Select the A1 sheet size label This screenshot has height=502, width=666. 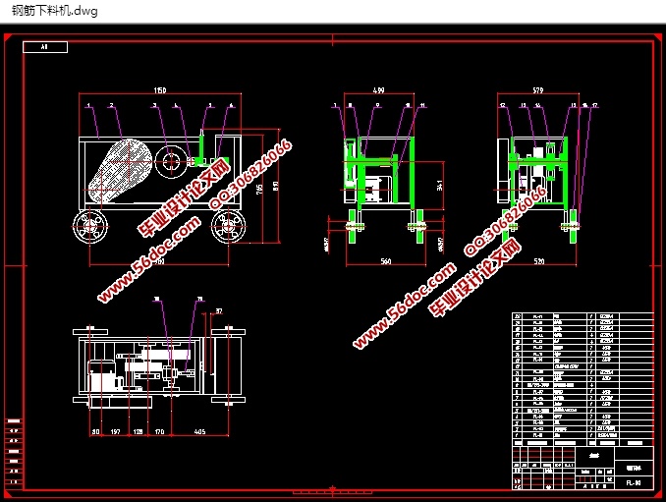point(44,47)
